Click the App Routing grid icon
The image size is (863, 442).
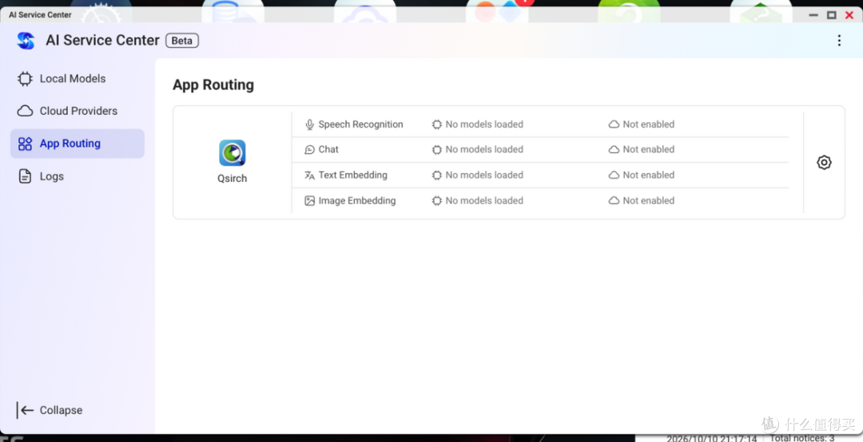(x=25, y=144)
